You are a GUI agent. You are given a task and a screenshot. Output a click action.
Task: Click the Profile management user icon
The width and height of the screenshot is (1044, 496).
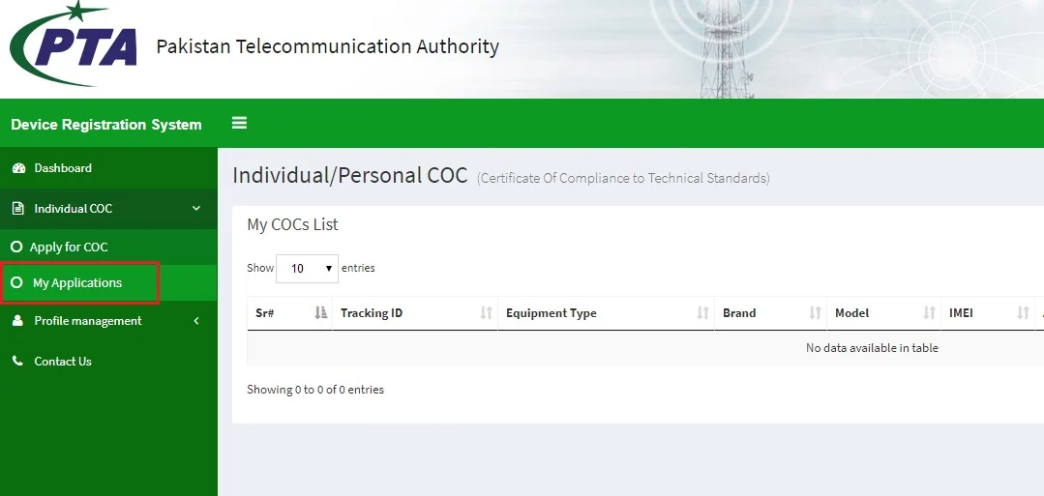[17, 321]
